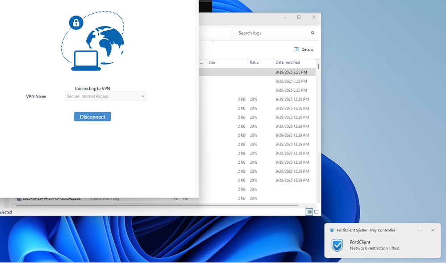This screenshot has height=263, width=446.
Task: Switch to large thumbnails view icon
Action: (316, 212)
